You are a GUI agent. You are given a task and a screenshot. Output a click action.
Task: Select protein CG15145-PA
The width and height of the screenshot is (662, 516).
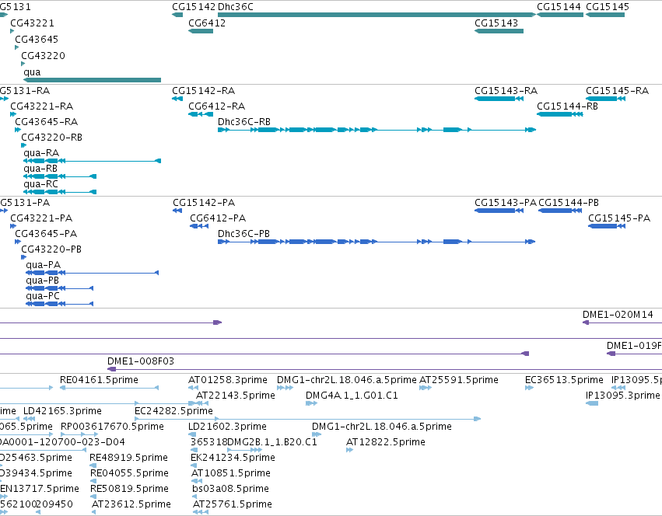click(x=619, y=218)
